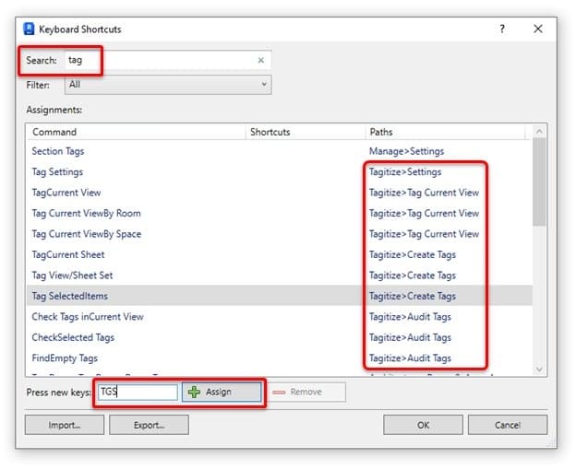Click the Search field containing tag
The width and height of the screenshot is (576, 469).
click(x=168, y=60)
